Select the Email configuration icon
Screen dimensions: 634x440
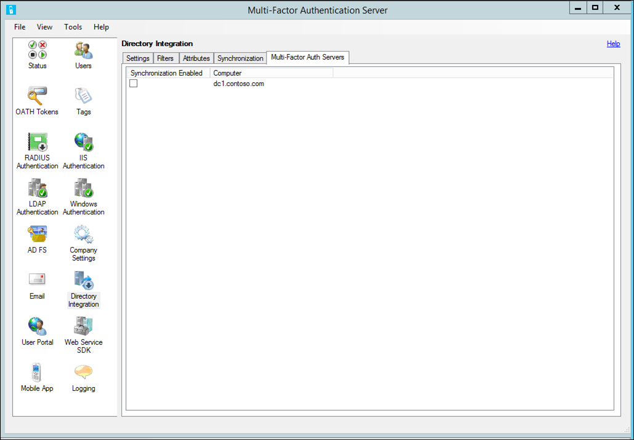pos(37,286)
